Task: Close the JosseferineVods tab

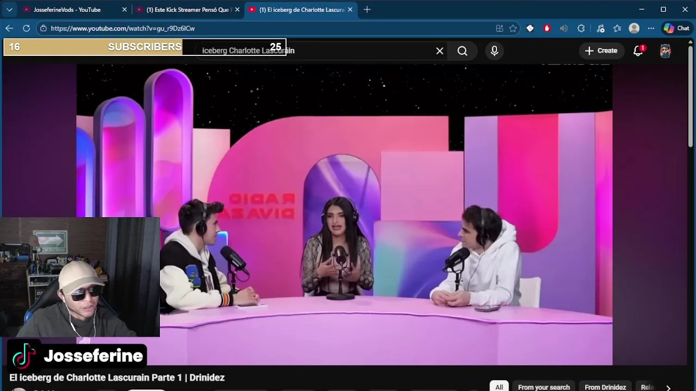Action: tap(124, 10)
